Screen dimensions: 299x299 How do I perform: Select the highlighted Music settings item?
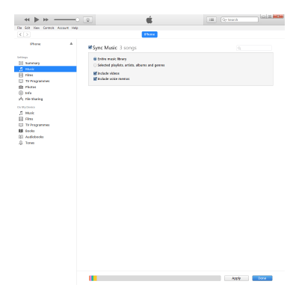tap(46, 69)
